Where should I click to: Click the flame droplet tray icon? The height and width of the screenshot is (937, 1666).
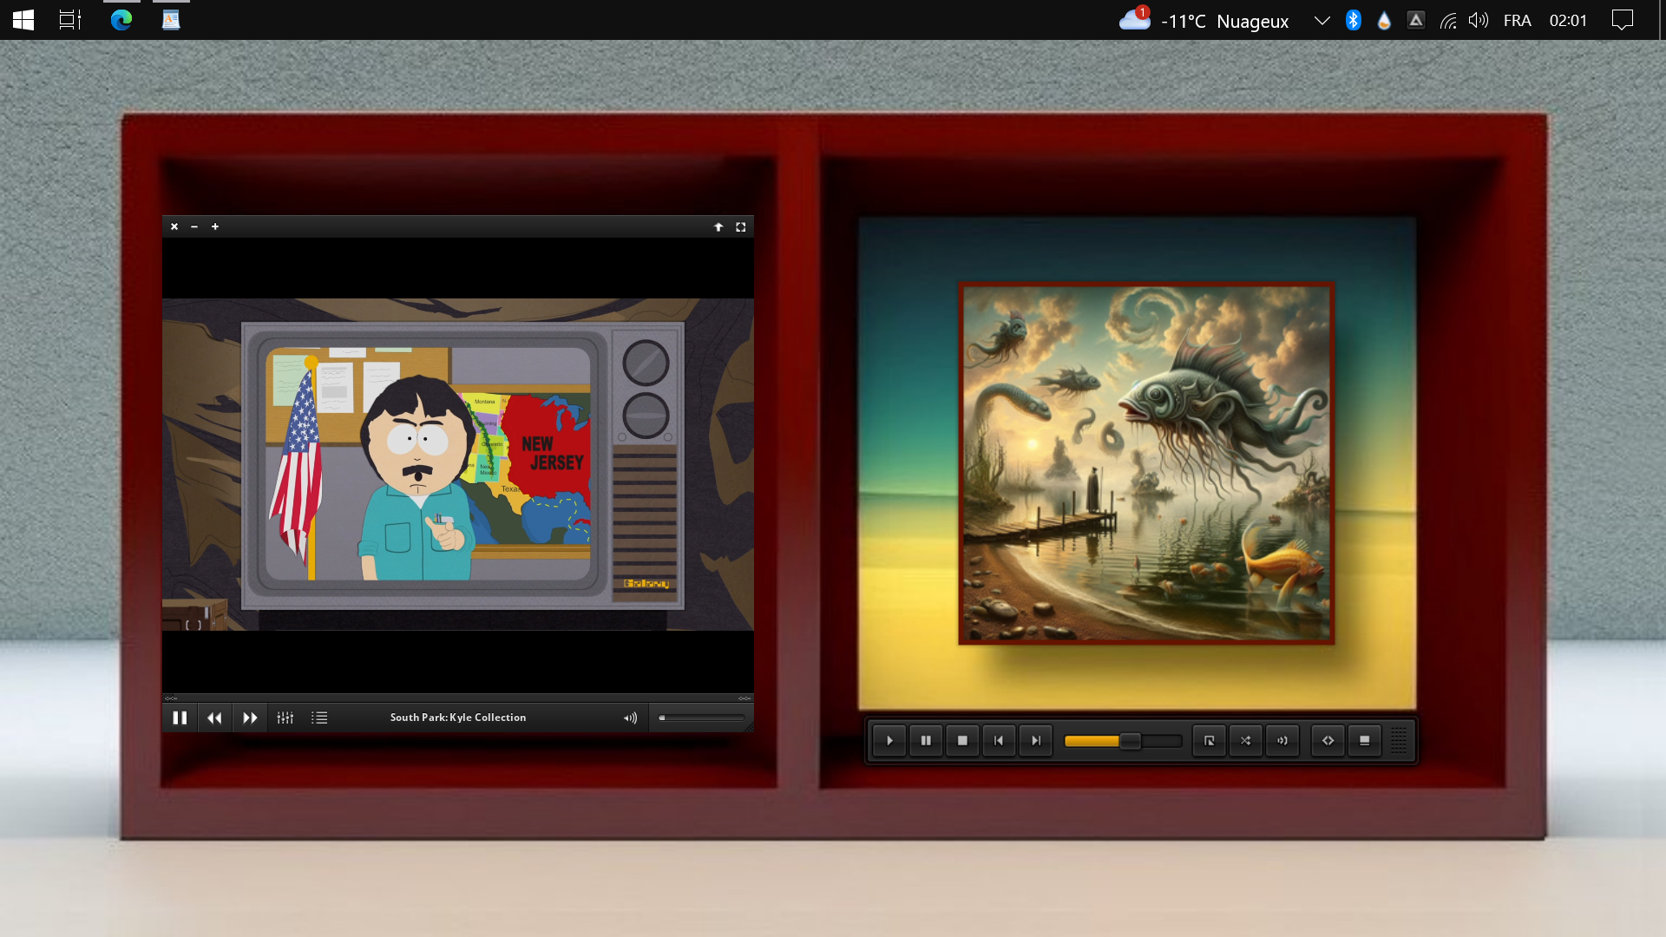[1384, 20]
